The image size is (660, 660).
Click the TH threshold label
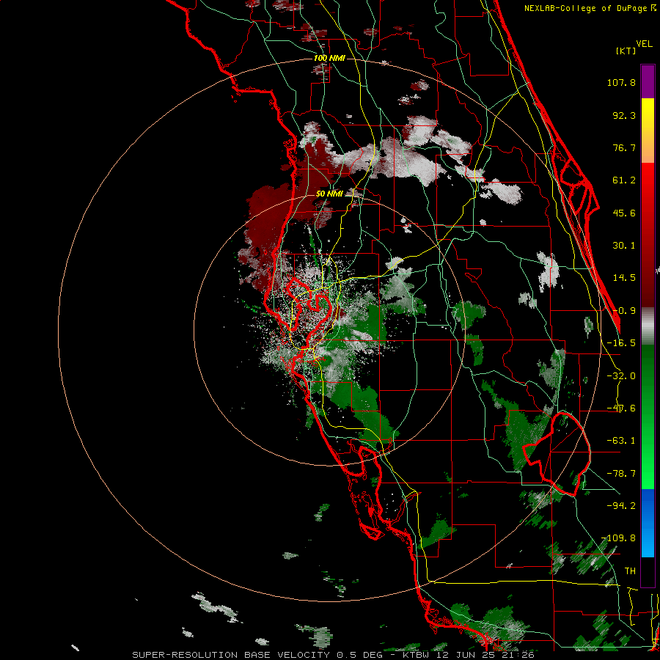point(630,571)
